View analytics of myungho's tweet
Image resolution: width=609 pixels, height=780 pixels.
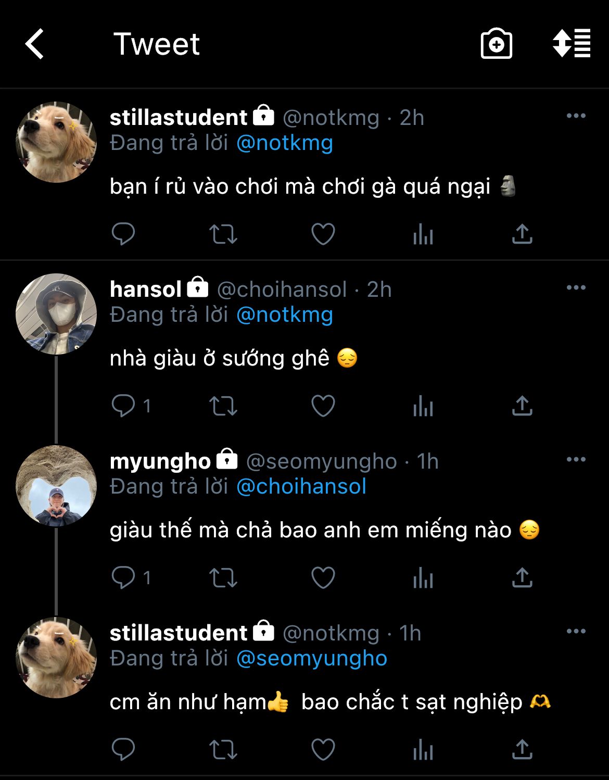(423, 578)
